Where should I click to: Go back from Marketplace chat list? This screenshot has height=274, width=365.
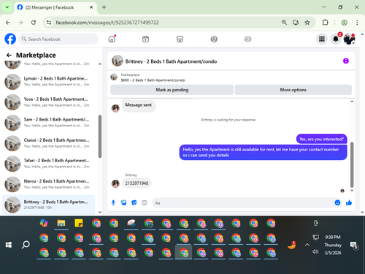coord(9,56)
